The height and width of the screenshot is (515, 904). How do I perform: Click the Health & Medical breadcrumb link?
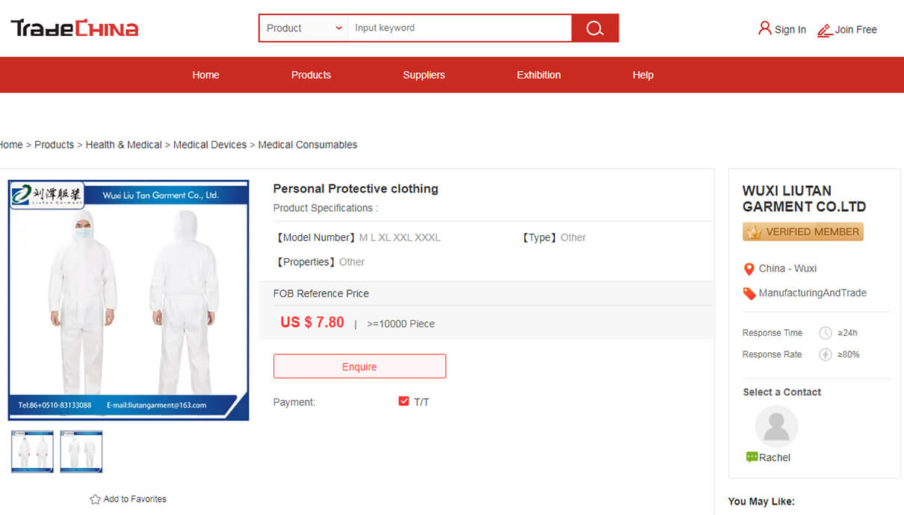click(123, 145)
